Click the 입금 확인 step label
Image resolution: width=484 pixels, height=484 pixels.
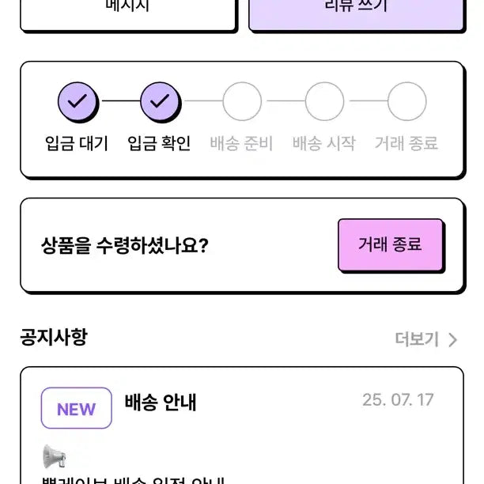click(160, 143)
